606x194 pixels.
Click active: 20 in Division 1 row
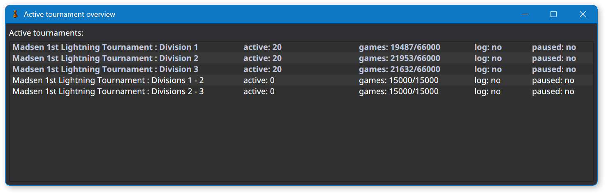[x=262, y=47]
